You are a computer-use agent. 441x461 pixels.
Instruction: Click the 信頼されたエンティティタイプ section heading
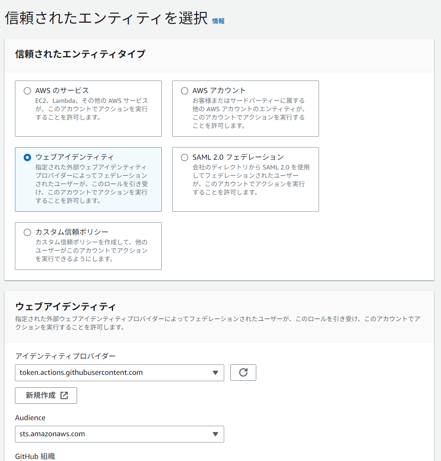pyautogui.click(x=80, y=54)
